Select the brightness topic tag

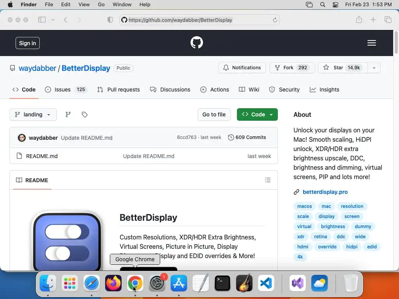tap(333, 227)
